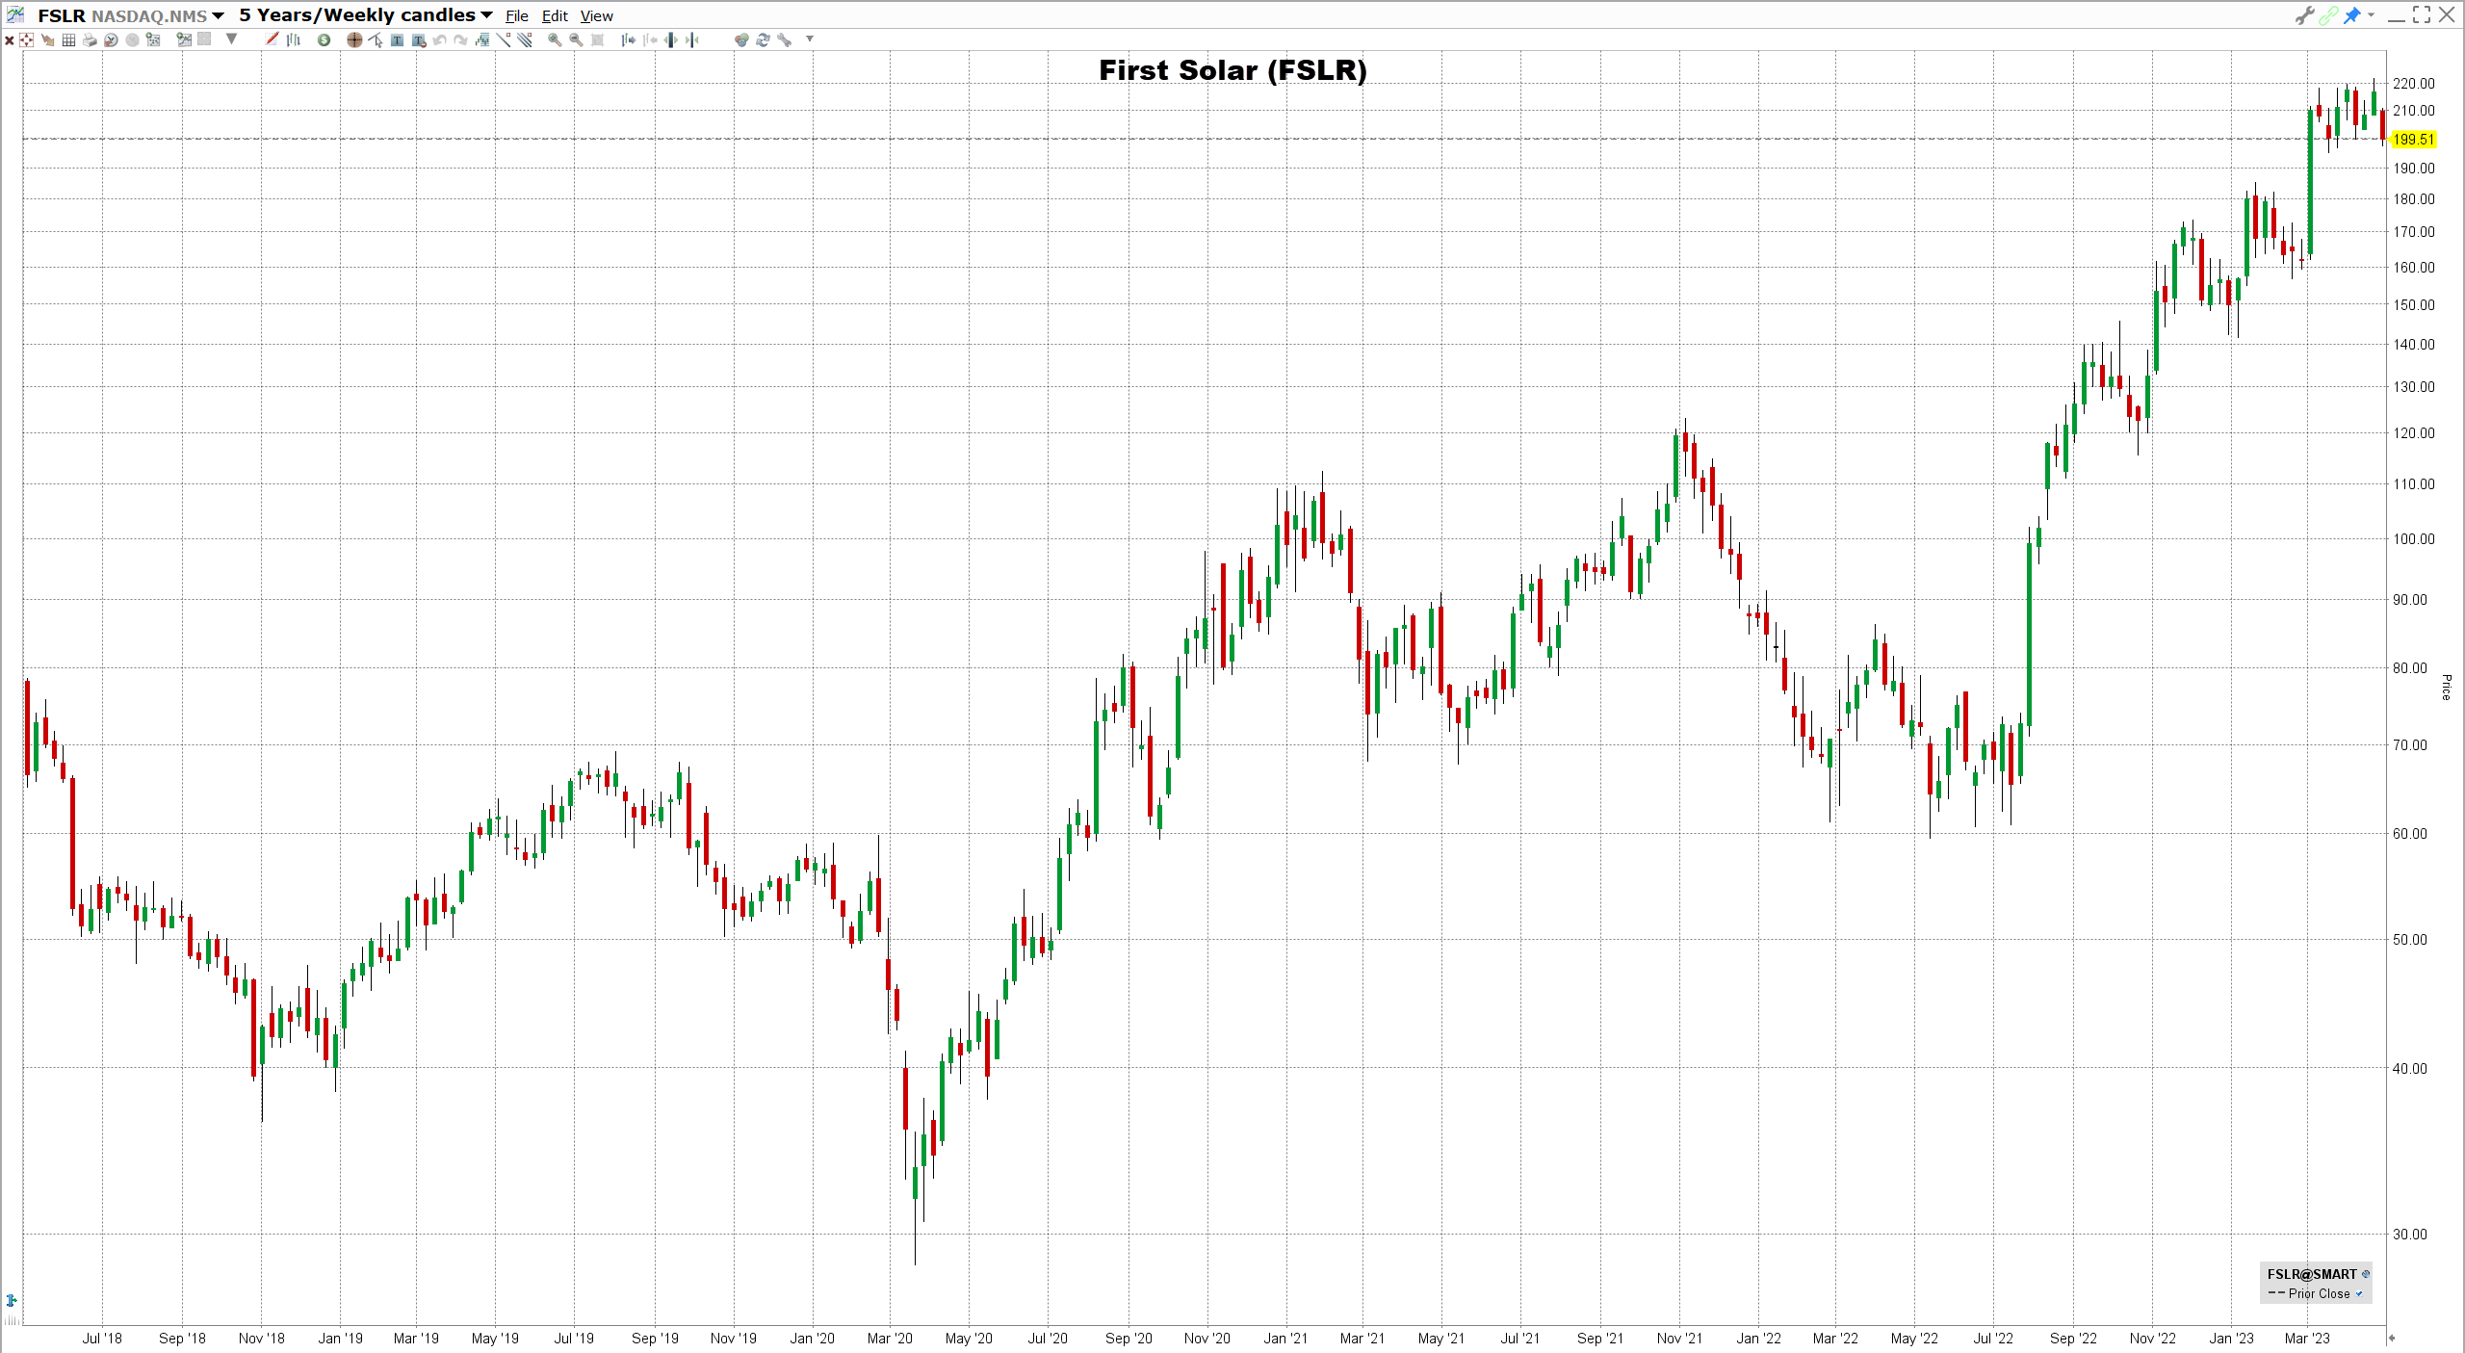
Task: Open the dropdown arrow beside the pin icon
Action: tap(2371, 14)
